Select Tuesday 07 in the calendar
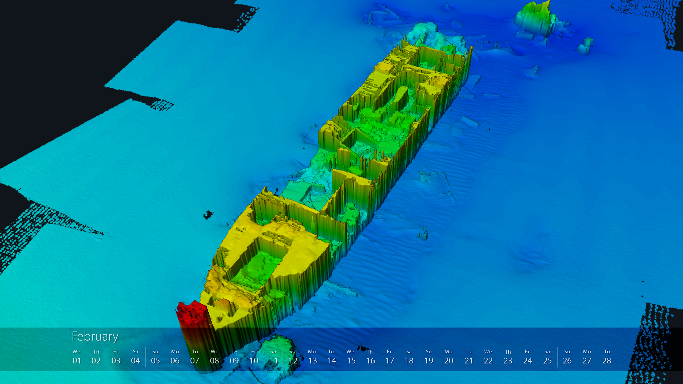 coord(195,357)
